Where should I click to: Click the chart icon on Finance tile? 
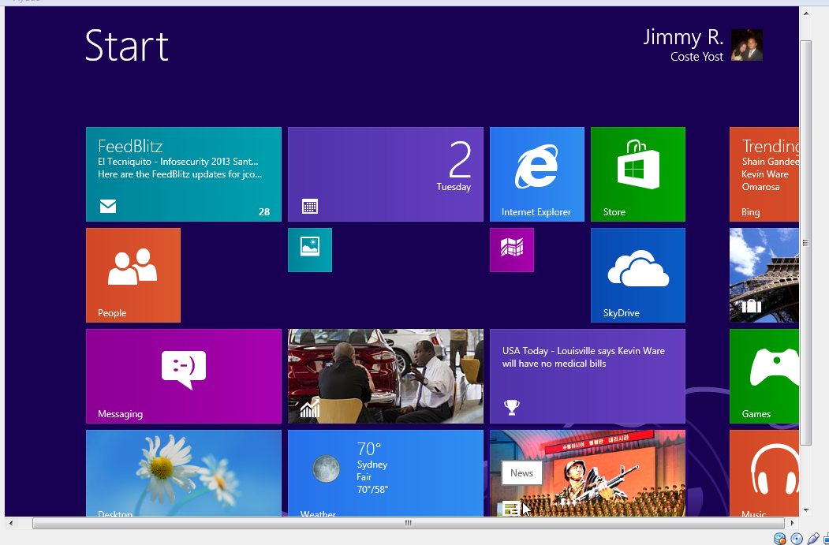[x=310, y=408]
